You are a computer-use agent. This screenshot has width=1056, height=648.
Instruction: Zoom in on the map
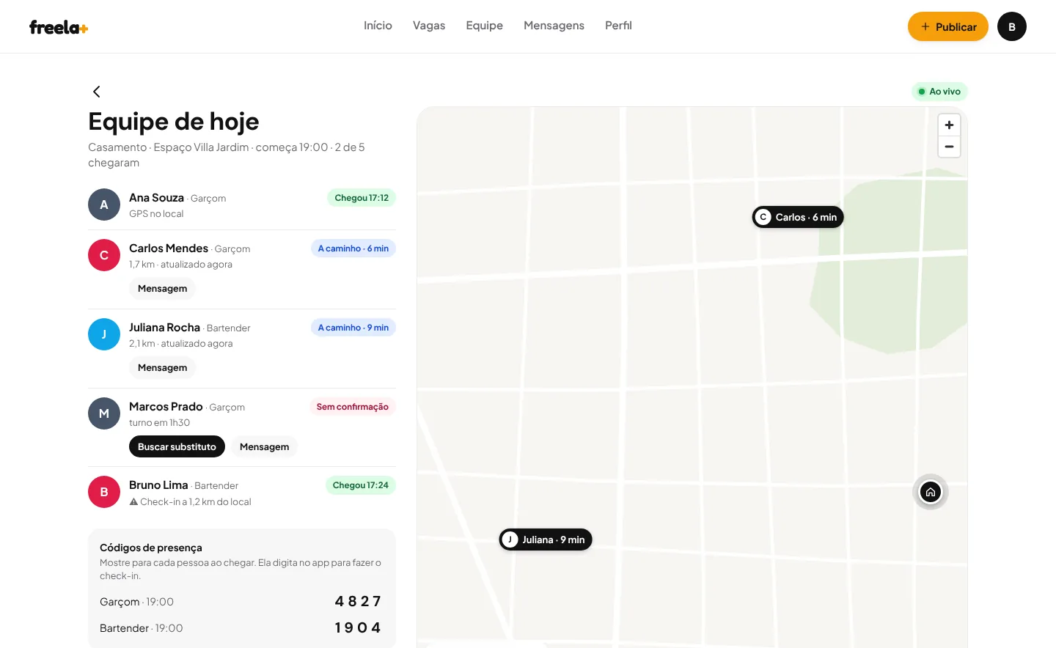(949, 125)
